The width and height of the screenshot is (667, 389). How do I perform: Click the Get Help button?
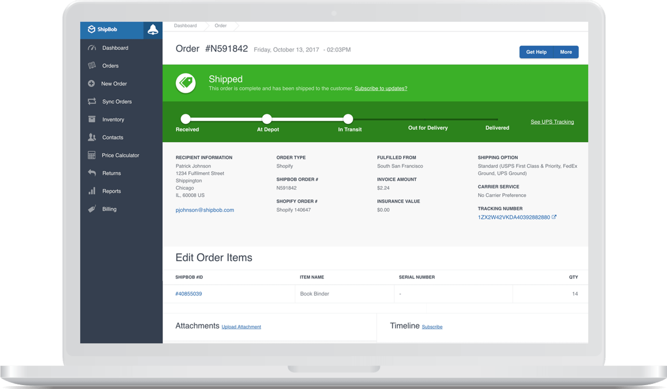(536, 52)
